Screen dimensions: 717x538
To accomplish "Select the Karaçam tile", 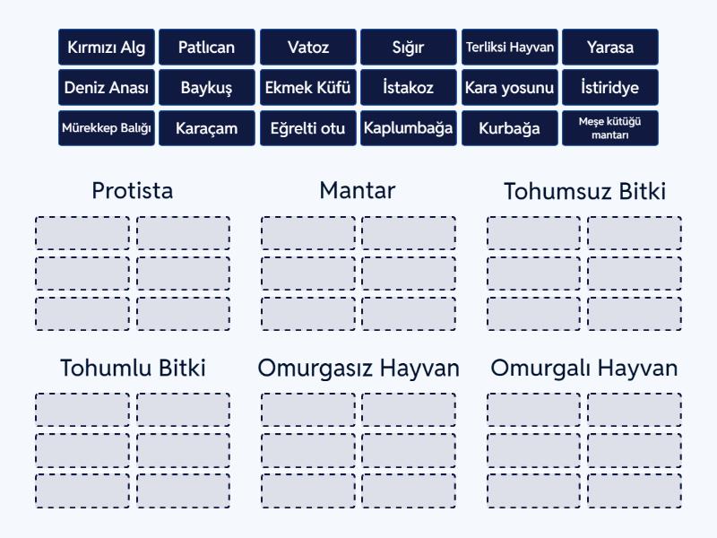I will (x=207, y=128).
